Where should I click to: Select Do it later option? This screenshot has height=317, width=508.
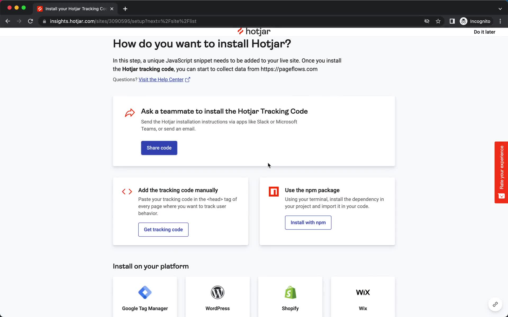(x=485, y=32)
